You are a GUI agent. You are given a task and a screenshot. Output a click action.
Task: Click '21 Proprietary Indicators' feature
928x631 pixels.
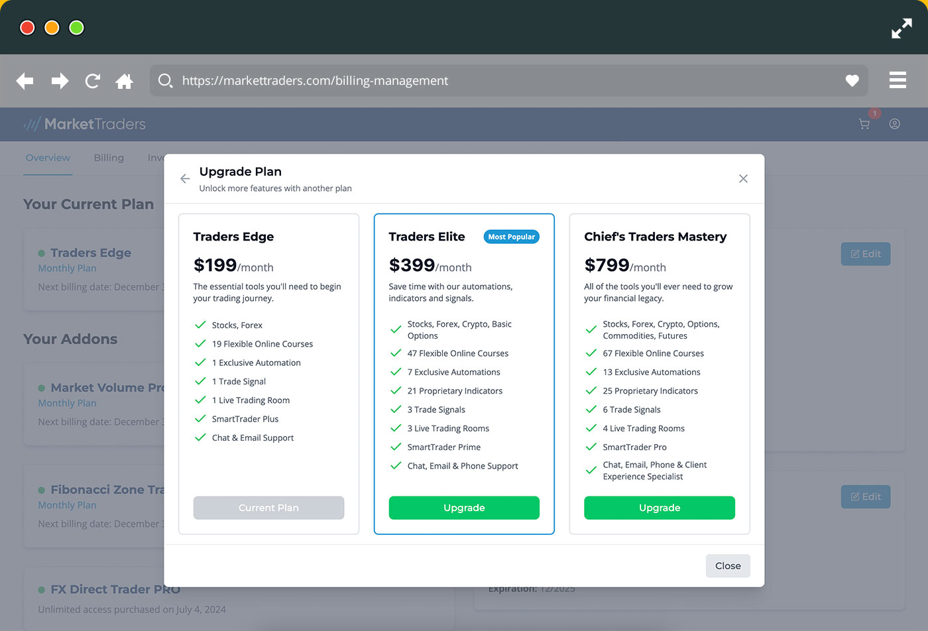click(455, 391)
